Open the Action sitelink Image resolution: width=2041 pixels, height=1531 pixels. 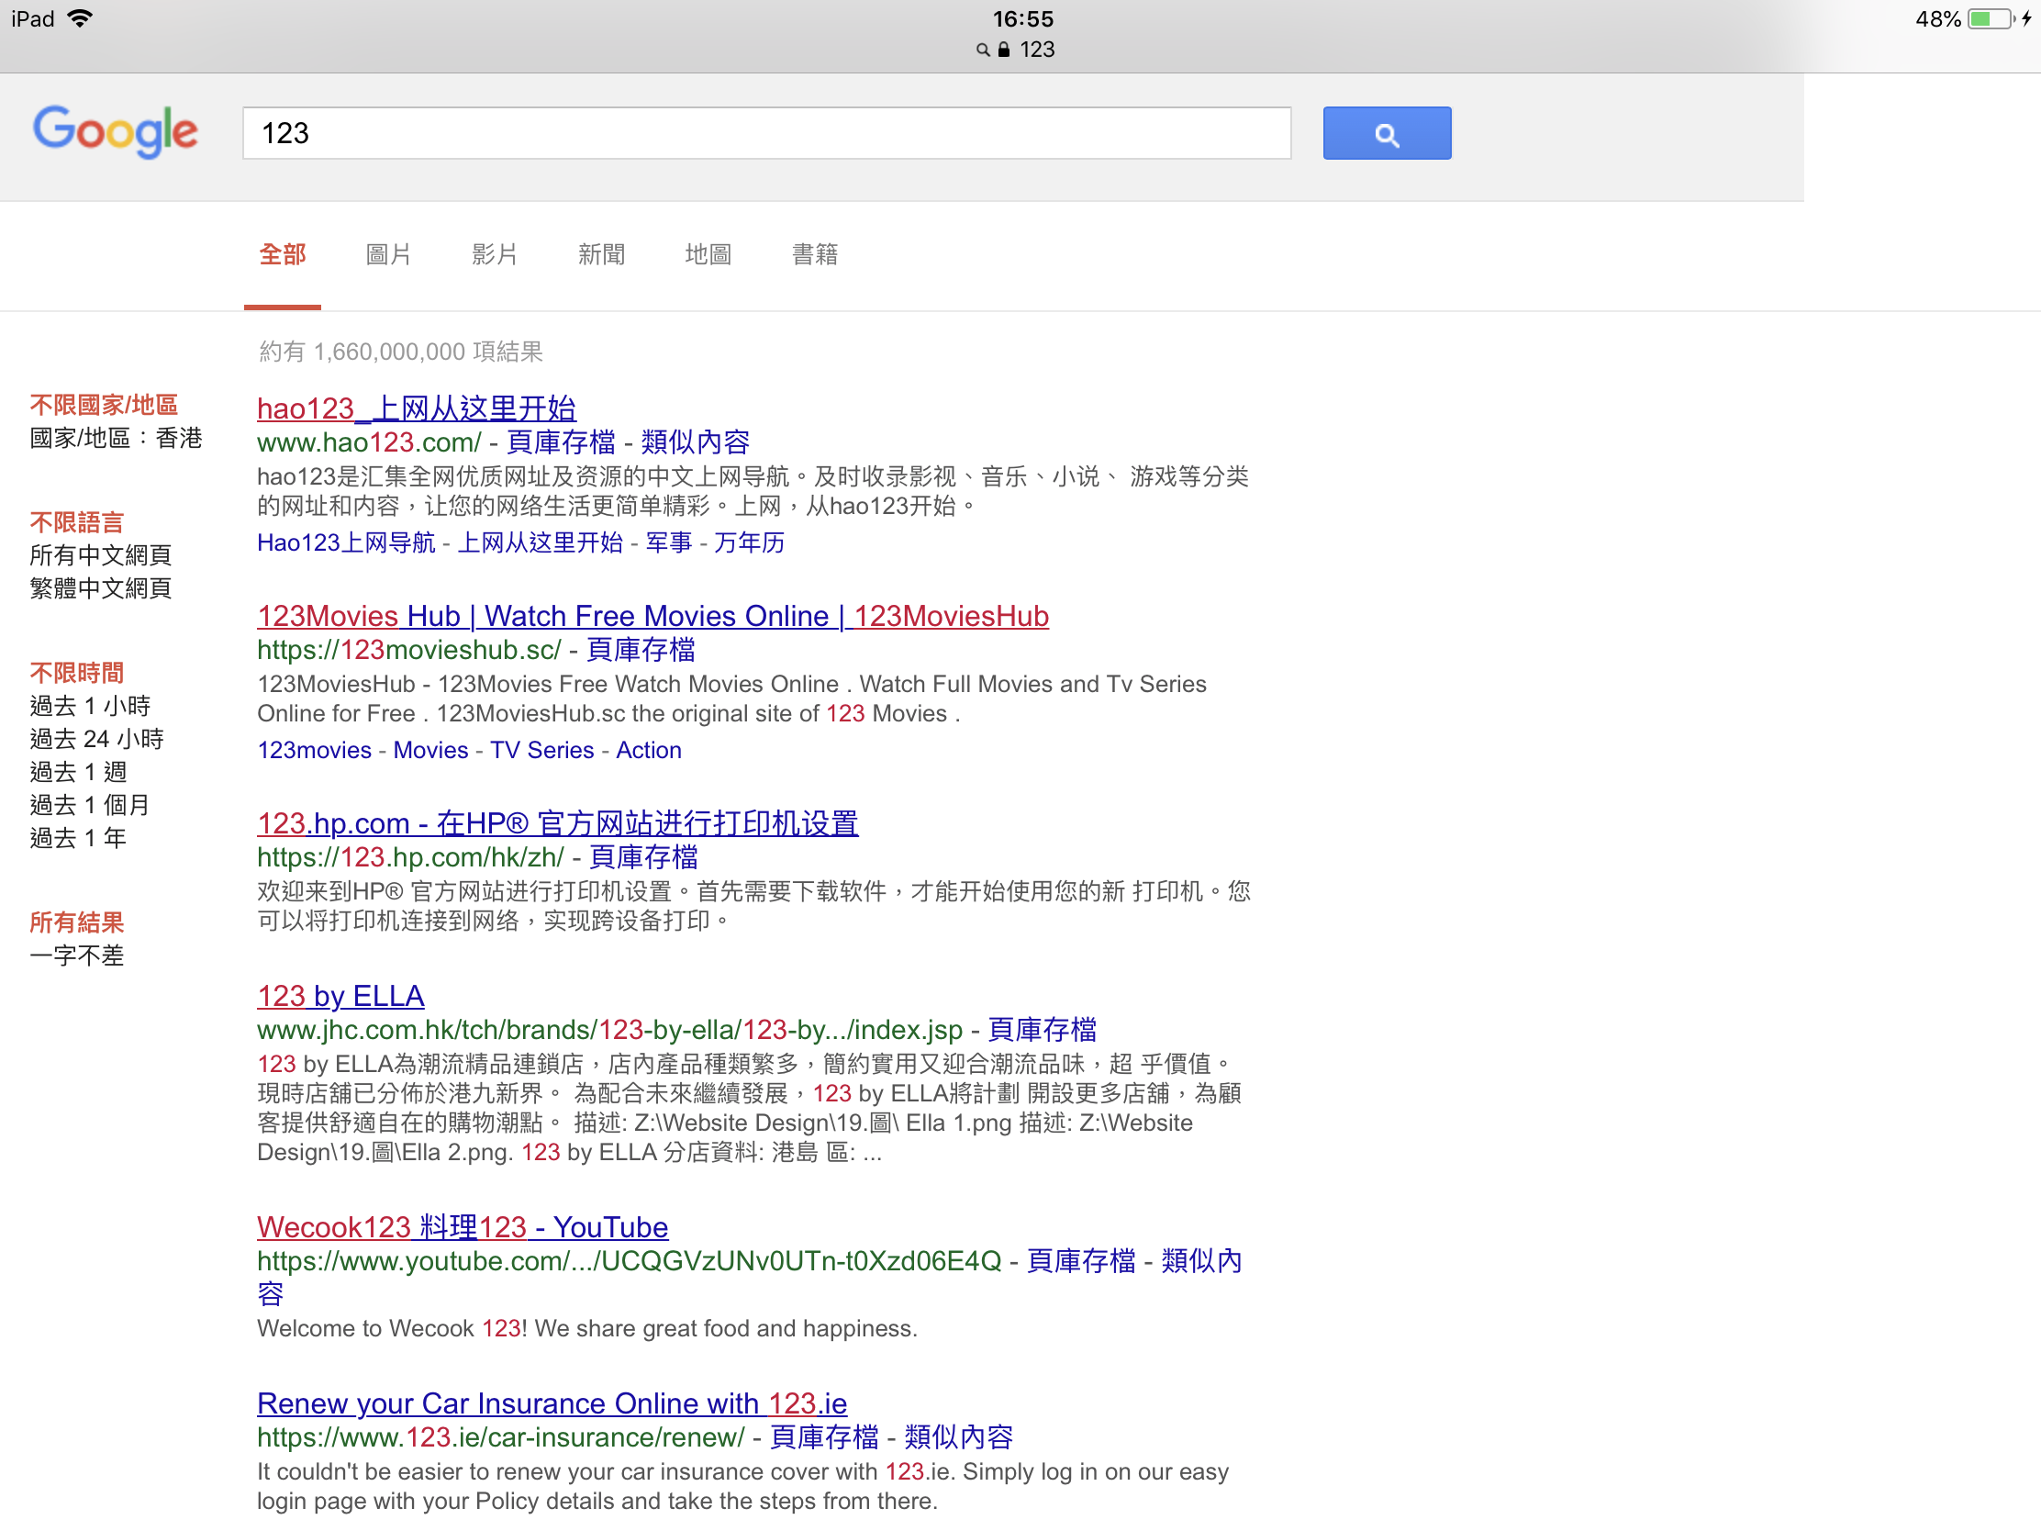tap(649, 751)
